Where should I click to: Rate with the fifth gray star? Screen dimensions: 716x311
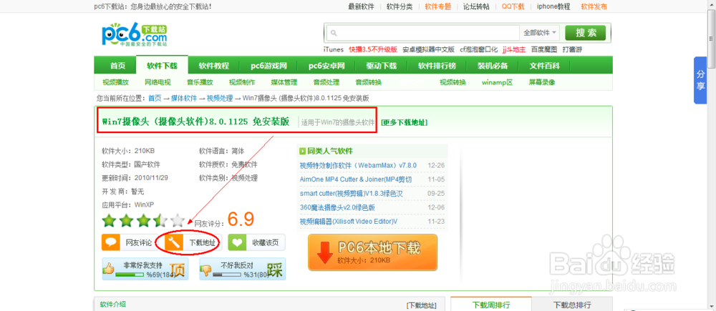177,221
